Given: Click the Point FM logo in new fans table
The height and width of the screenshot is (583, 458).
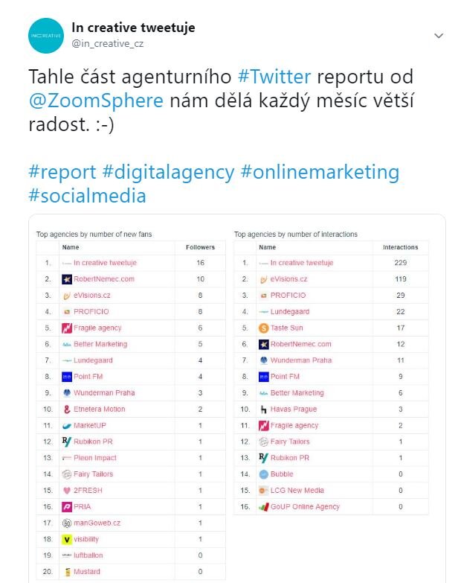Looking at the screenshot, I should pyautogui.click(x=67, y=377).
